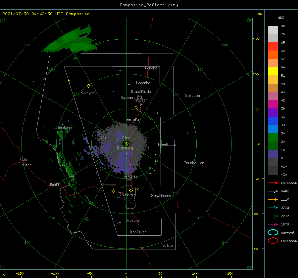Click the white plus marker east of ThreeHills

click(187, 133)
